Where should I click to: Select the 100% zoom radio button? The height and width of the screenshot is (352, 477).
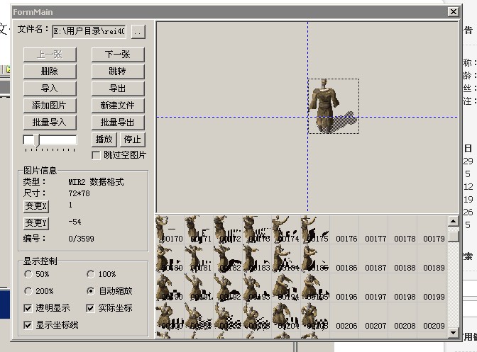(x=91, y=274)
